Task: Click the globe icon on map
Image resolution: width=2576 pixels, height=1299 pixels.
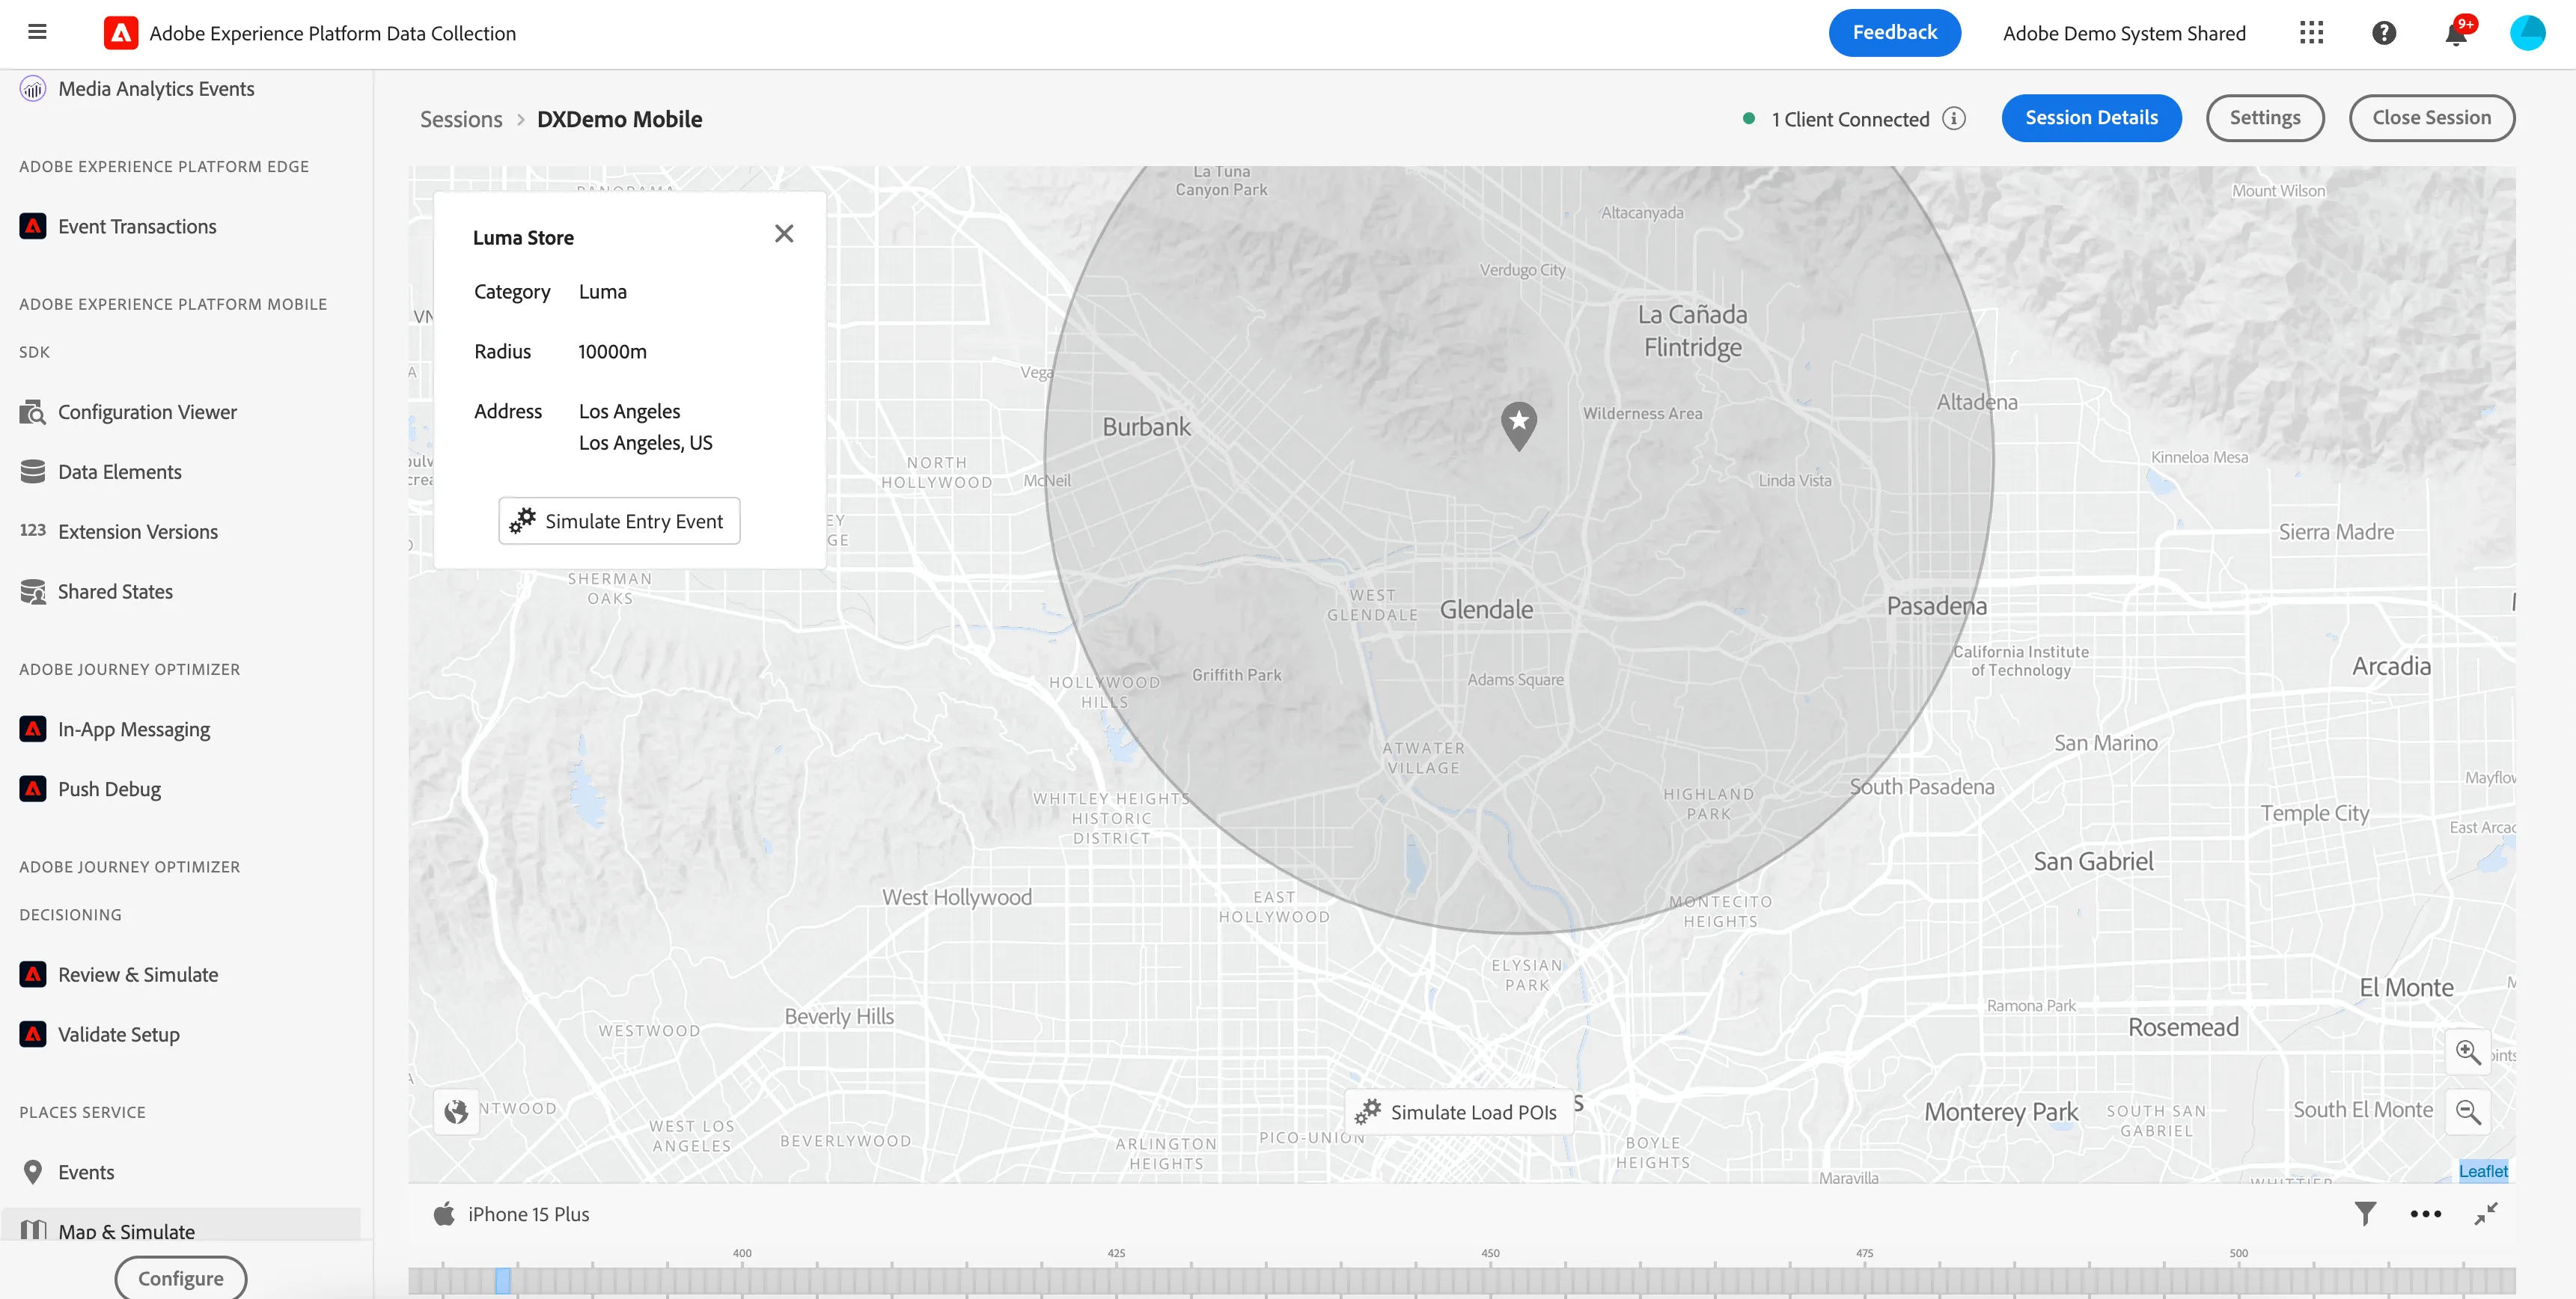Action: pyautogui.click(x=456, y=1112)
